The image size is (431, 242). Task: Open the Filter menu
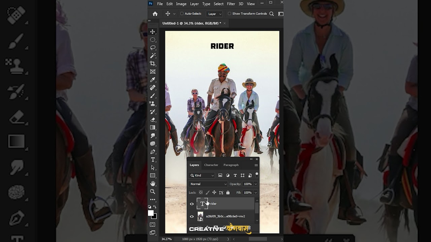pos(231,4)
